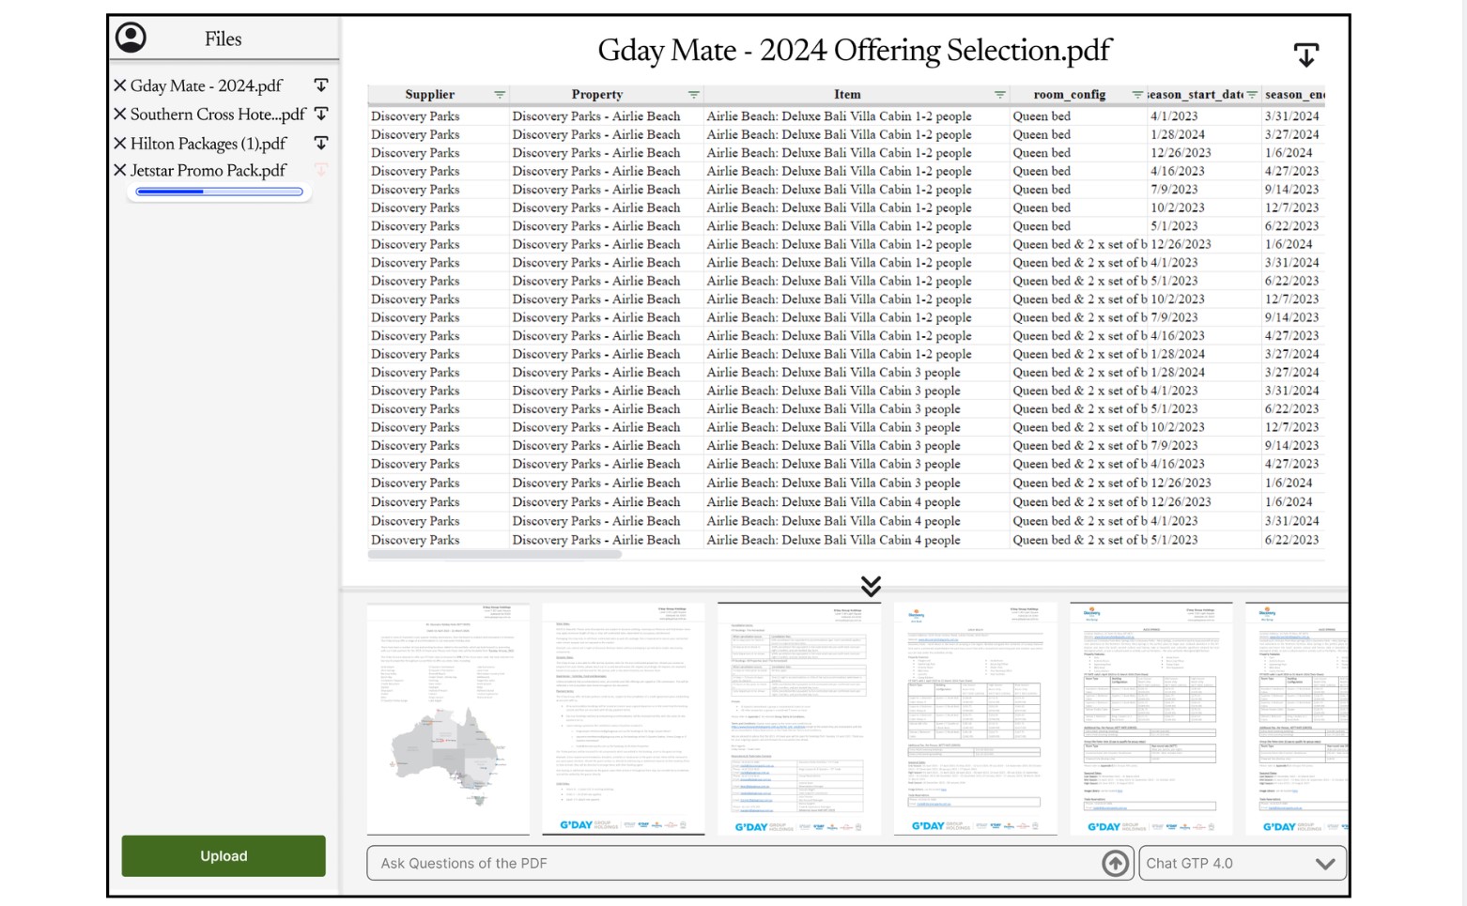Remove Hilton Packages (1).pdf file
Screen dimensions: 1467x906
(x=120, y=144)
